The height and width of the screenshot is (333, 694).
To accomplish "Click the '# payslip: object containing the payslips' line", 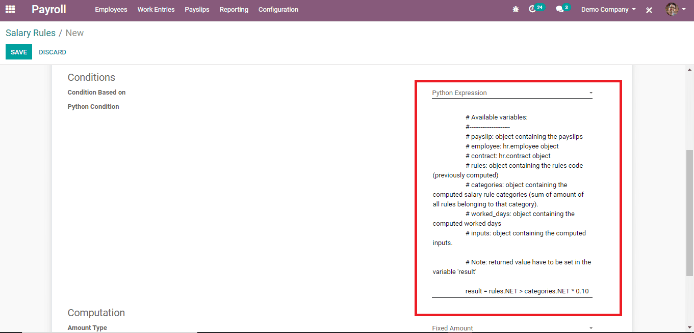I will [x=524, y=137].
